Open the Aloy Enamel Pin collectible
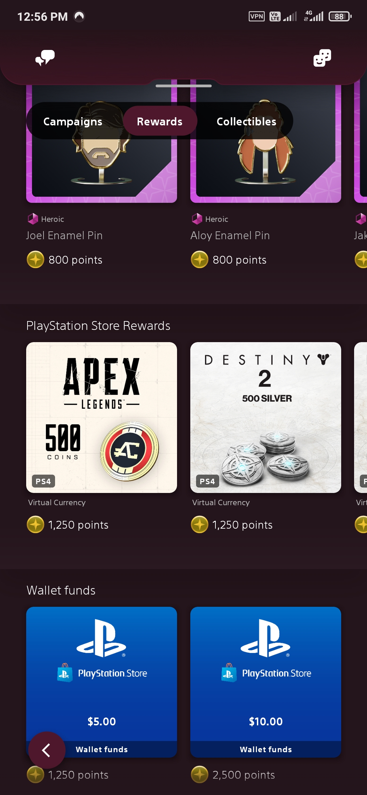 click(x=266, y=143)
